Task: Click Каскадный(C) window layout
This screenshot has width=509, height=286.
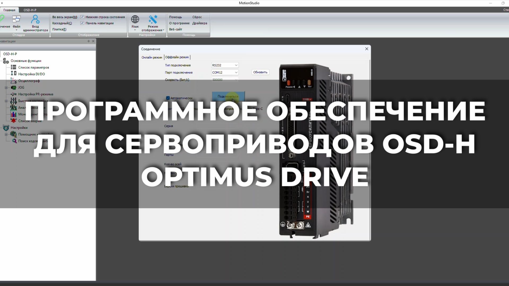Action: click(62, 23)
